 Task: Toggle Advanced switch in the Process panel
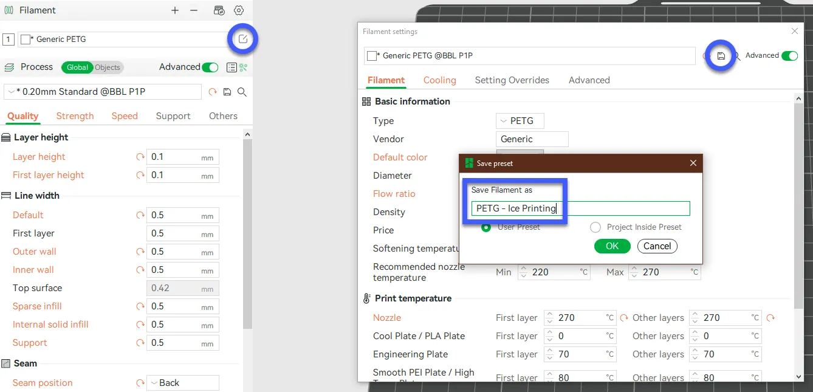[210, 67]
